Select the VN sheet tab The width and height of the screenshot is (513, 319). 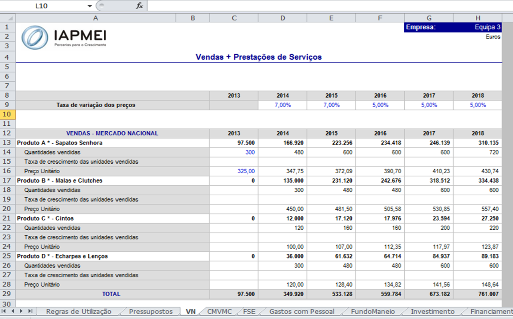(191, 311)
